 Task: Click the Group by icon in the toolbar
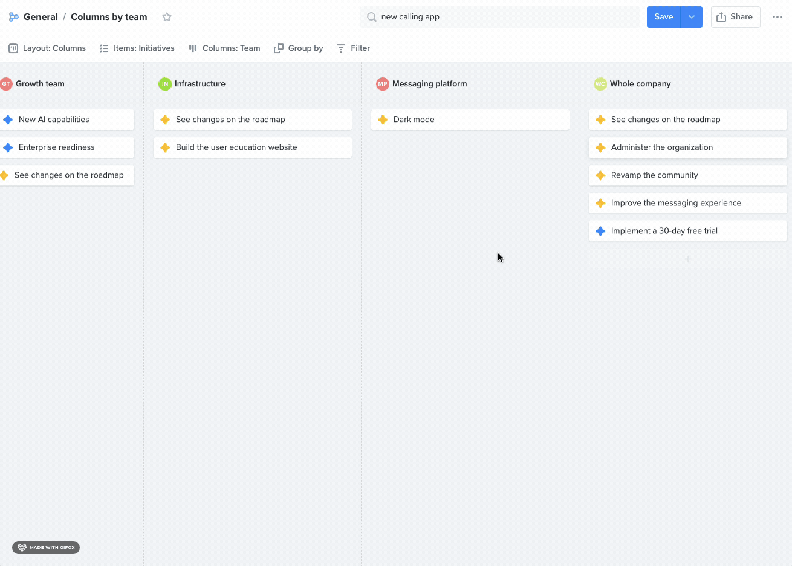279,47
